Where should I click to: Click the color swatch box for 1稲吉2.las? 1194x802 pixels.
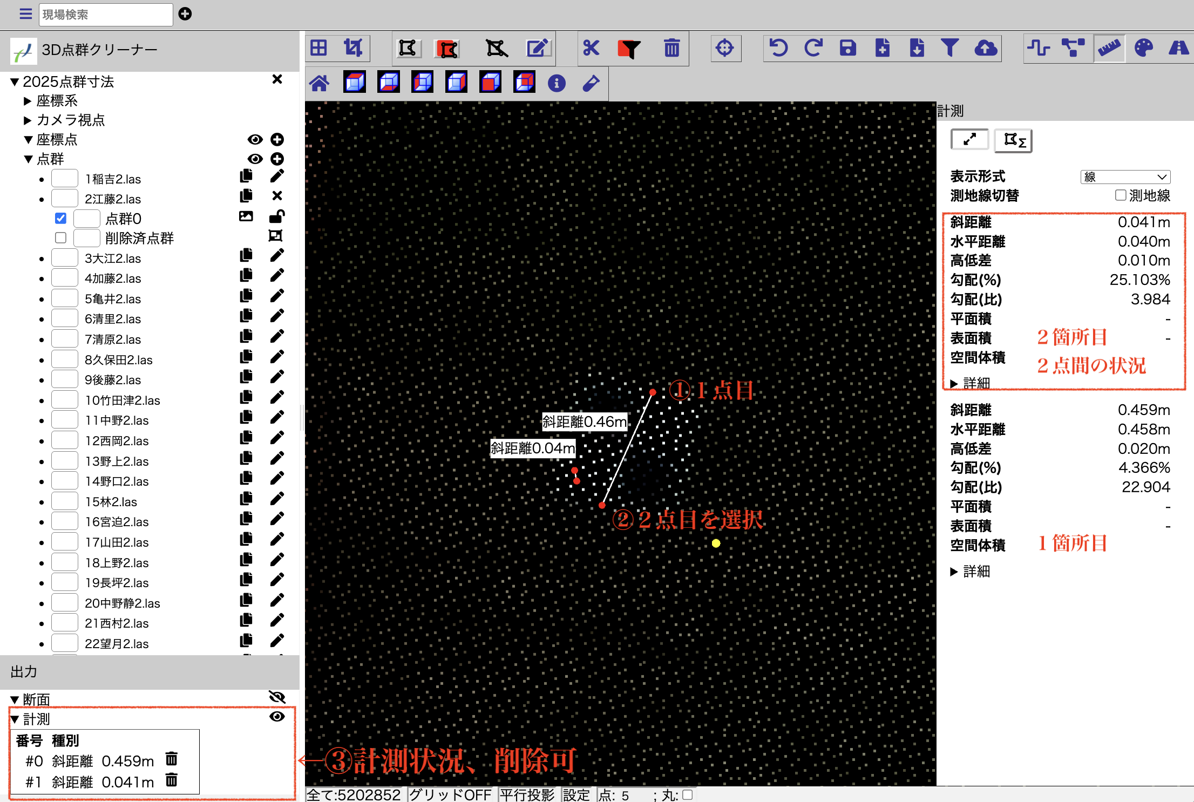point(65,179)
